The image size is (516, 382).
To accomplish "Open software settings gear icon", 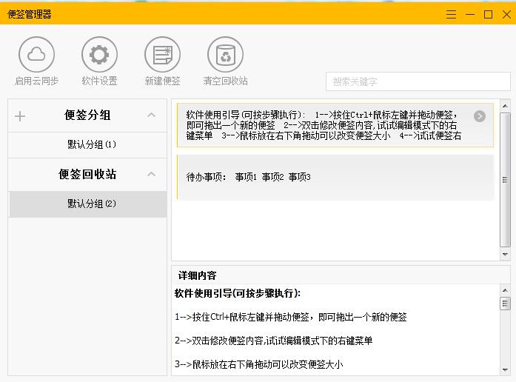I will click(x=99, y=54).
